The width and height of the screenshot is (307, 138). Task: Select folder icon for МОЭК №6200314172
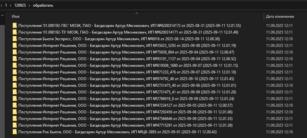point(15,26)
